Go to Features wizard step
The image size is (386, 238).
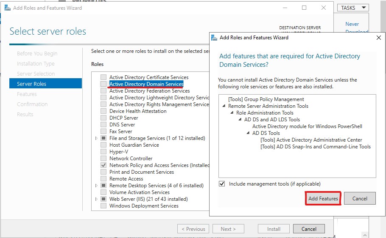pyautogui.click(x=27, y=94)
